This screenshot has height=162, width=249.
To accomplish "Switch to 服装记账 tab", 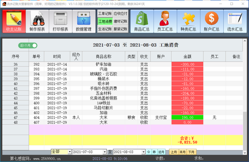I will [120, 29].
